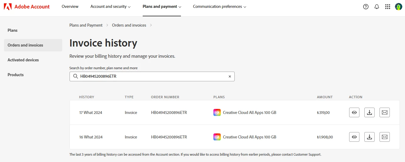Click the HISTORY column header

tap(87, 97)
